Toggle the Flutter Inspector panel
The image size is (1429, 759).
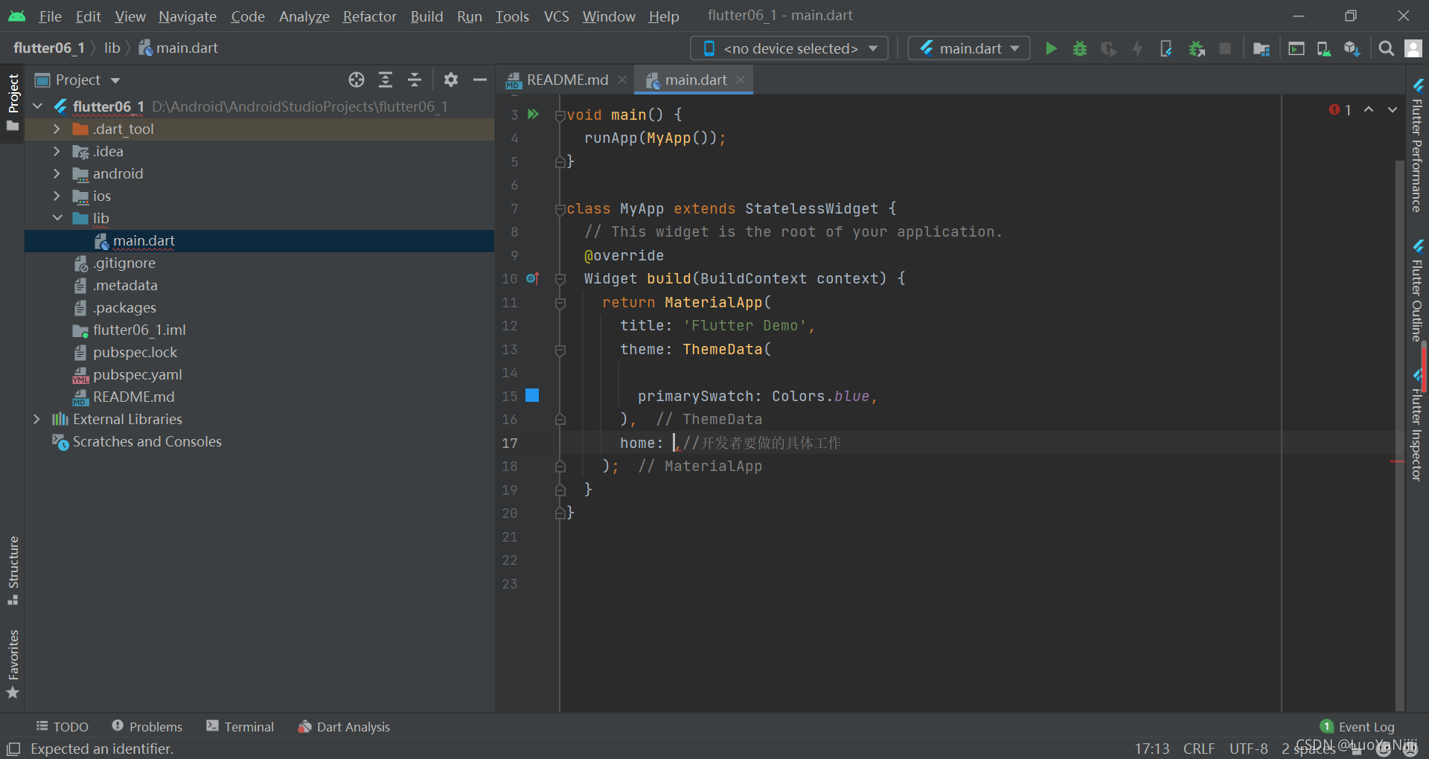1417,426
